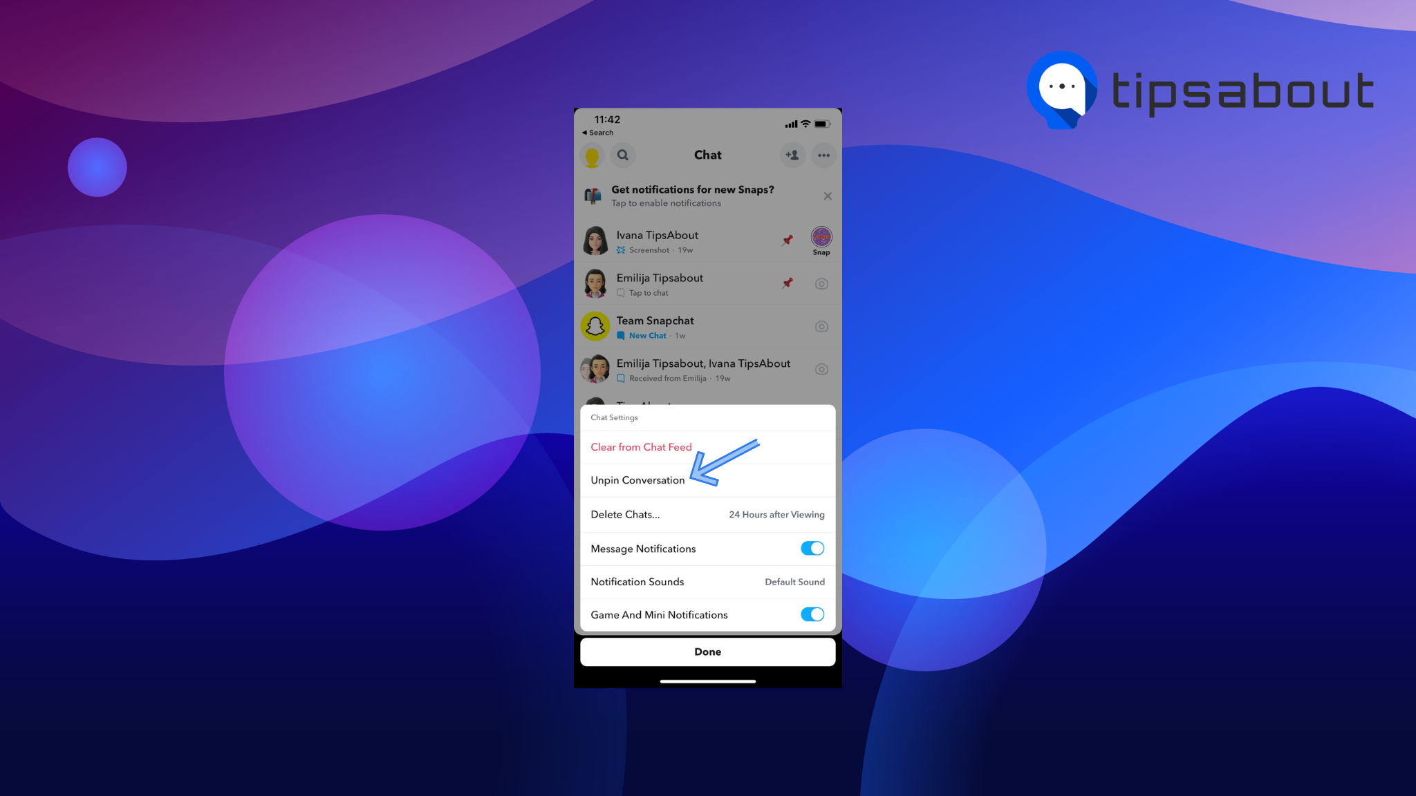Toggle Game And Mini Notifications switch

pos(812,614)
